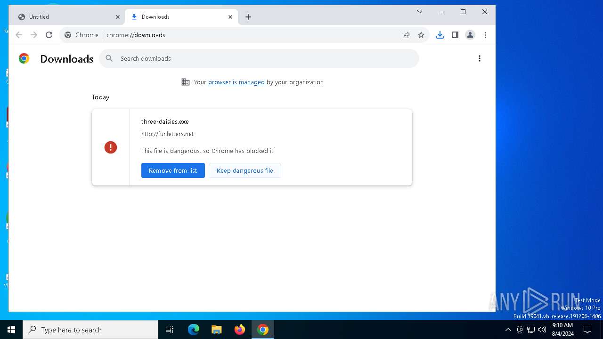Click the browser back arrow
The image size is (603, 339).
(x=19, y=35)
